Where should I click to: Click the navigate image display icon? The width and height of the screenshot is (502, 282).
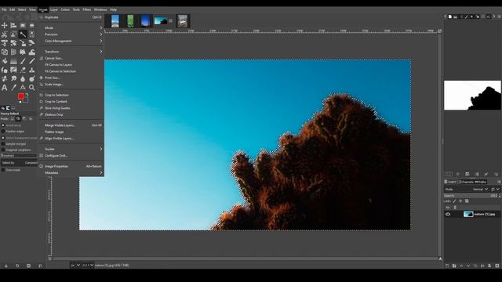(441, 258)
